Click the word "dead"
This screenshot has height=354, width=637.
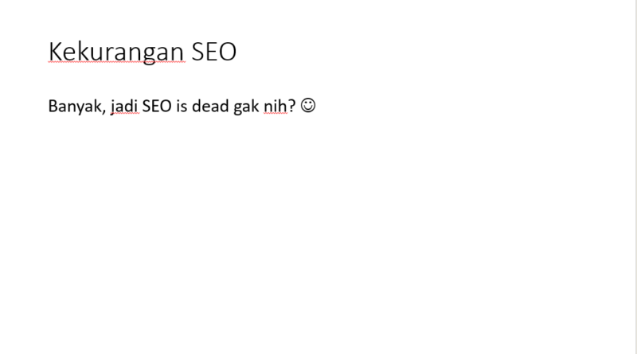click(x=210, y=106)
